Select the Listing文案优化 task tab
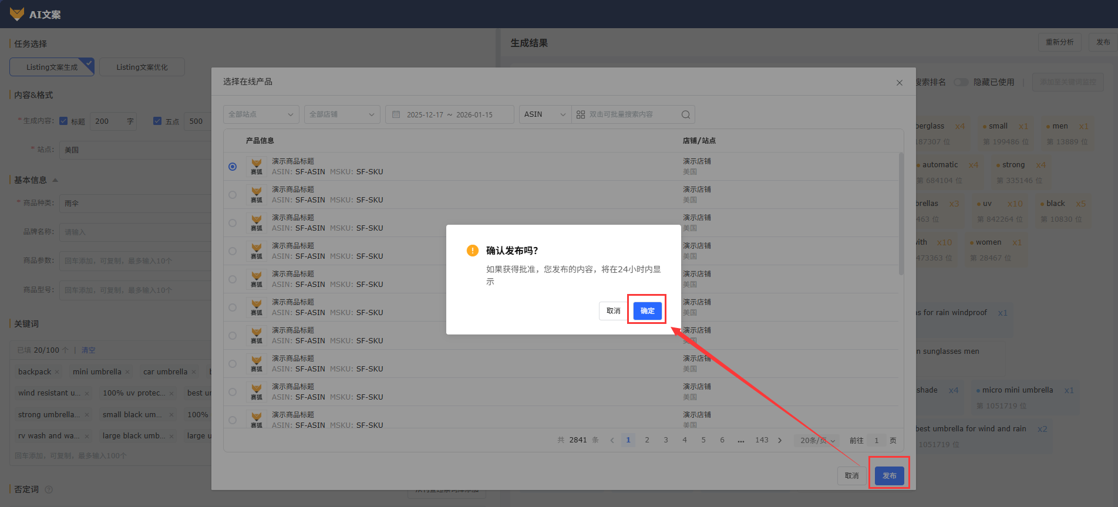Viewport: 1118px width, 507px height. point(142,67)
